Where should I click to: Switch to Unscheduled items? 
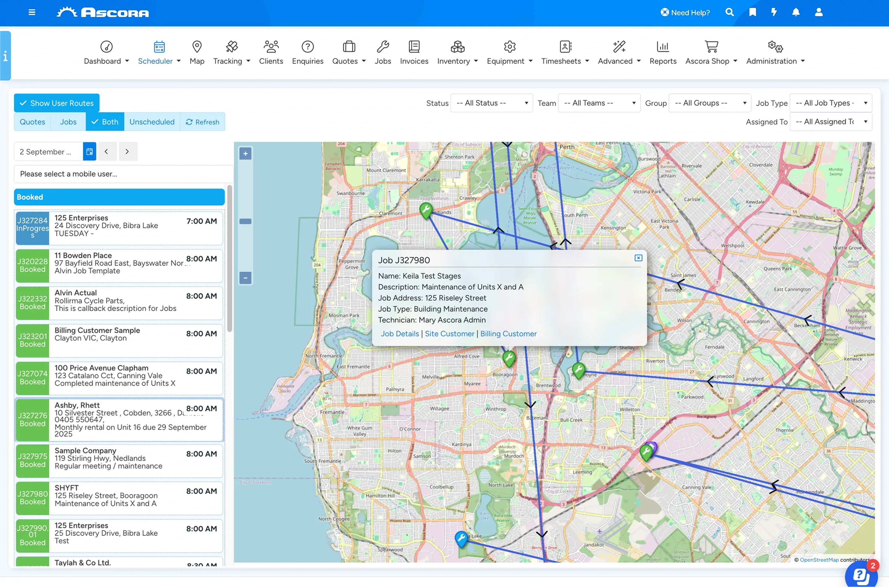point(152,122)
